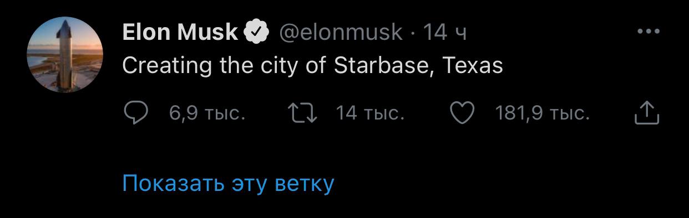Screen dimensions: 689x218
Task: Open the reply speech bubble icon
Action: point(135,113)
